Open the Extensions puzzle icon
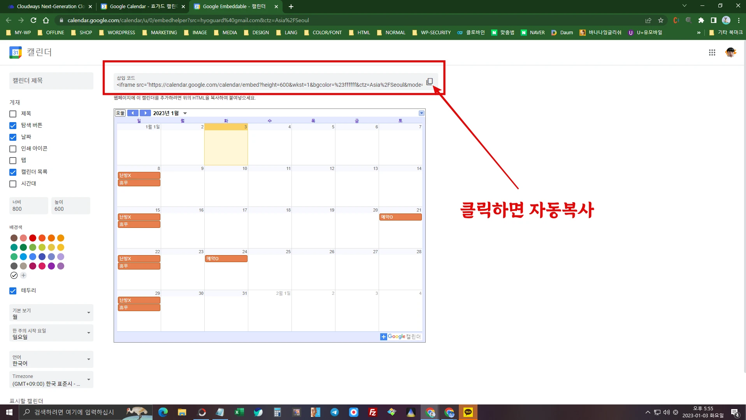 (x=701, y=20)
